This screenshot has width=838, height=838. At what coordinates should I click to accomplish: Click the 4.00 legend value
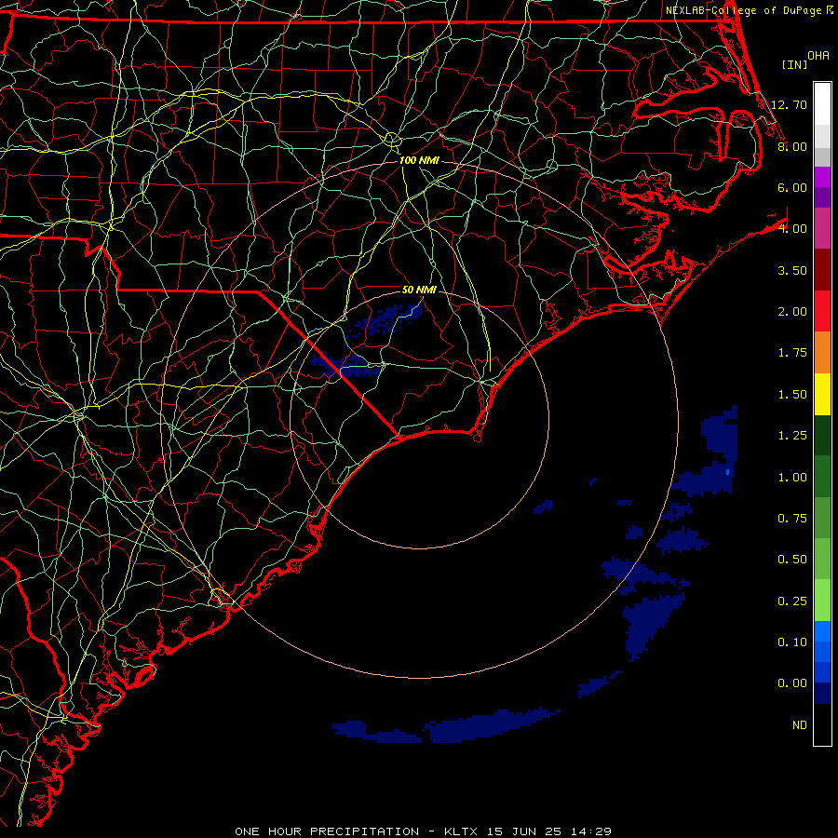792,229
